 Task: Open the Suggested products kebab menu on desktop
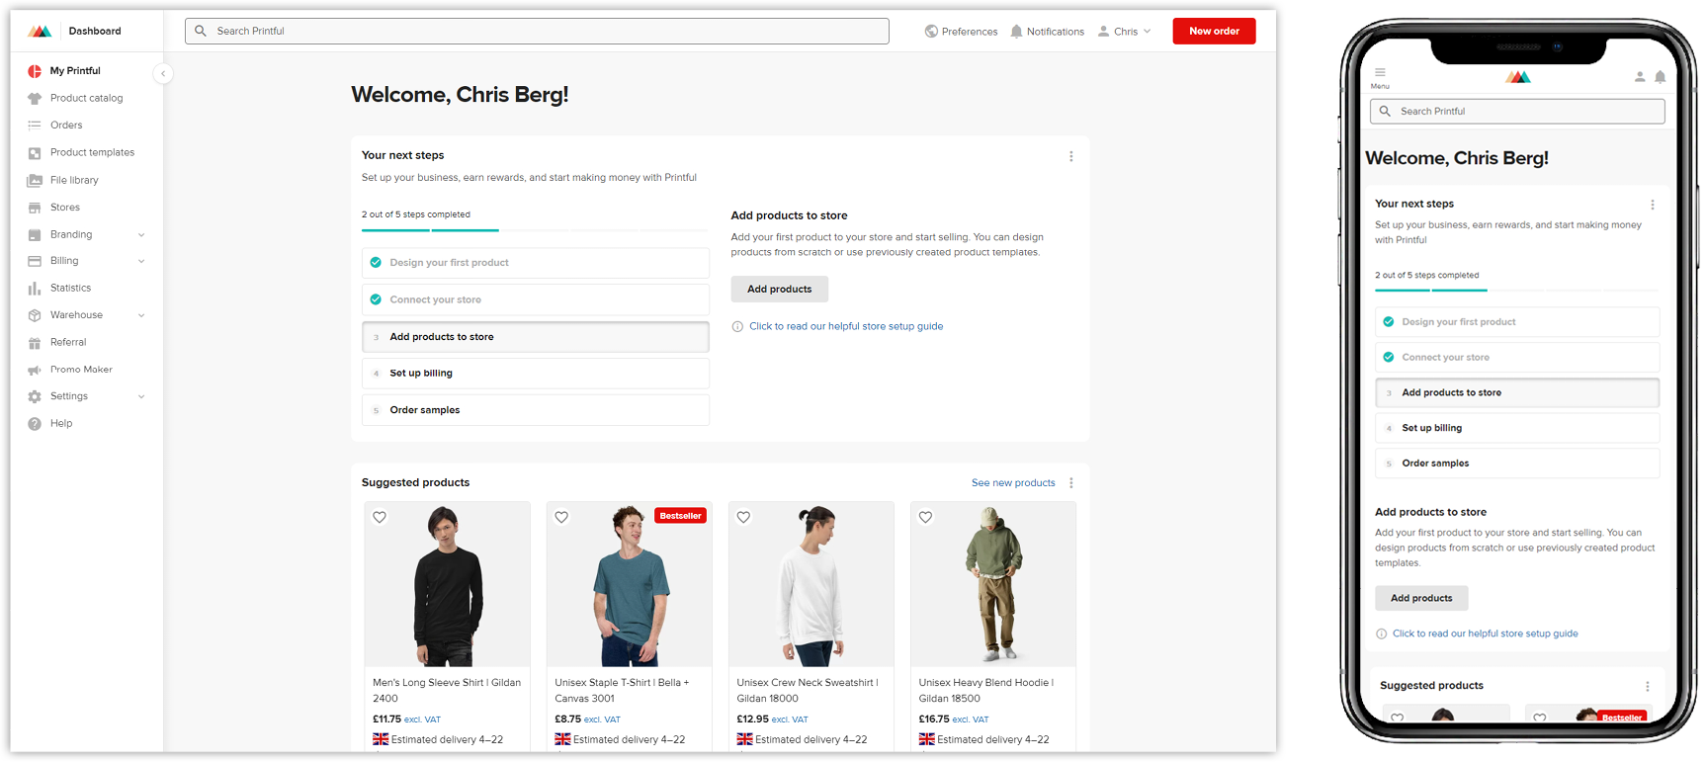coord(1070,483)
